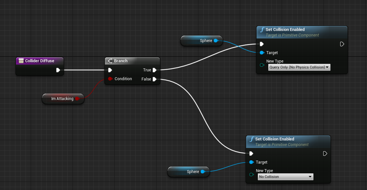Select the Collider Diffuse event node title

pos(40,61)
